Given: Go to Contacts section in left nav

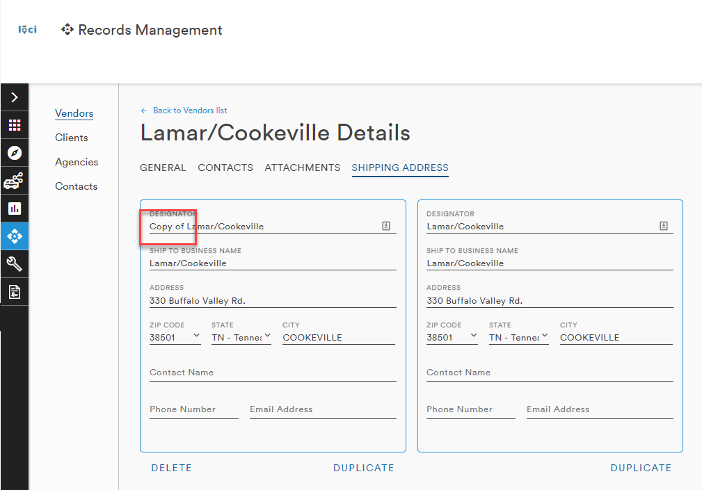Looking at the screenshot, I should pos(76,186).
